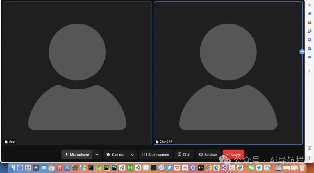314x173 pixels.
Task: Open Finder from the Dock
Action: (12, 167)
